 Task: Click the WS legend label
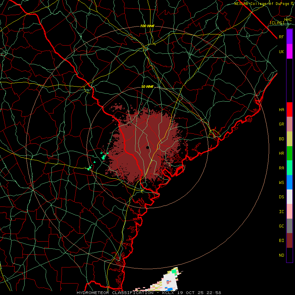[281, 183]
